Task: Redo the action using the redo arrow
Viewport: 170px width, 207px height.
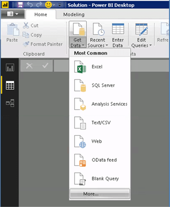Action: click(x=39, y=5)
